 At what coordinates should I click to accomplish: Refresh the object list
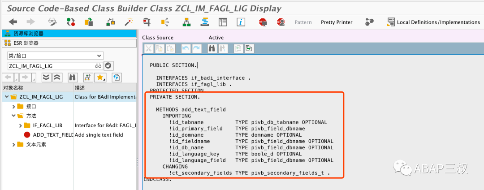[117, 78]
